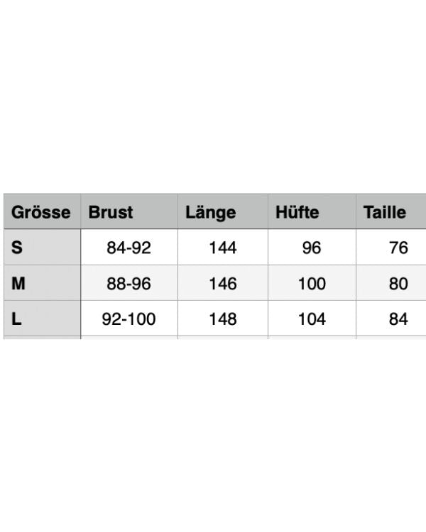
Task: Click the Länge column header
Action: coord(210,212)
